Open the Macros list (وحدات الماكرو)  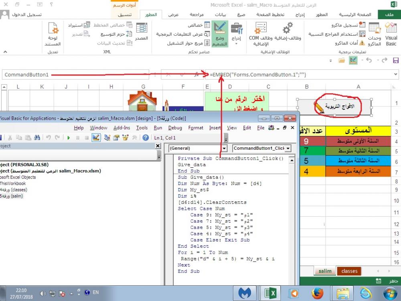(375, 34)
